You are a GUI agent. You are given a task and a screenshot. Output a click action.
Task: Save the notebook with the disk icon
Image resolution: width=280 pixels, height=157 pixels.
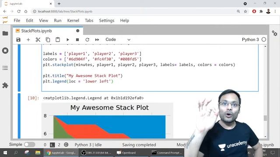(x=18, y=40)
